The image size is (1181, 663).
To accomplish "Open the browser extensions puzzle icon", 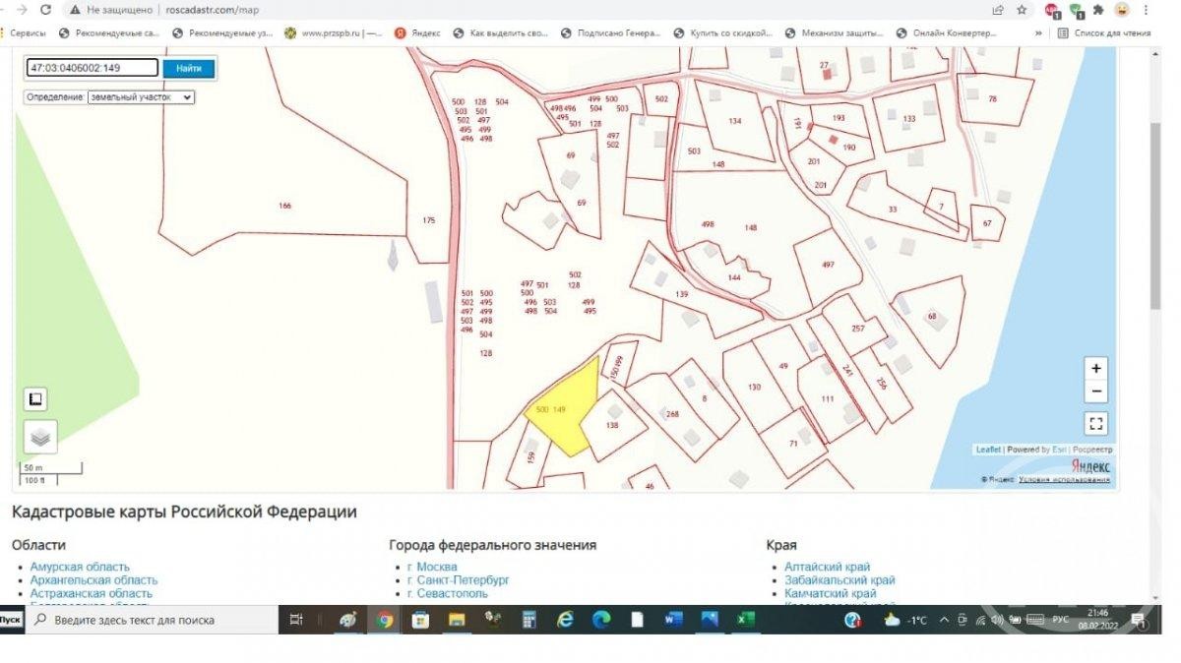I will click(x=1098, y=10).
